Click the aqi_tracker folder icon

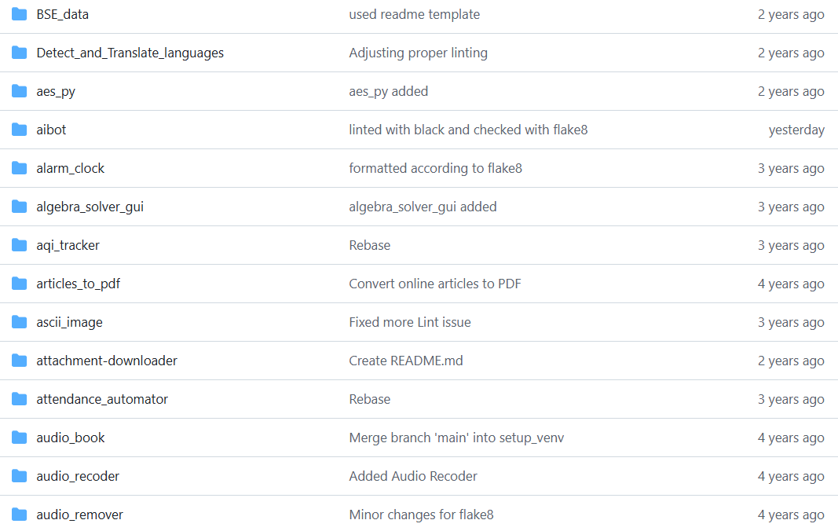pyautogui.click(x=19, y=245)
